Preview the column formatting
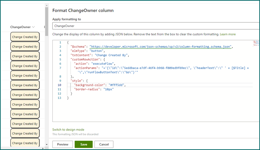The image size is (260, 150). [62, 144]
